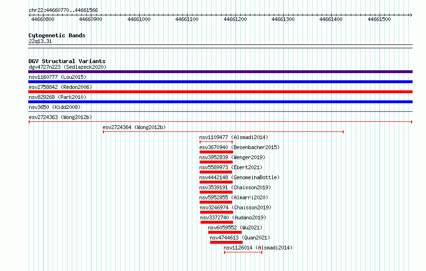426x271 pixels.
Task: Click the nsv829268 (Park2010) label
Action: point(57,97)
